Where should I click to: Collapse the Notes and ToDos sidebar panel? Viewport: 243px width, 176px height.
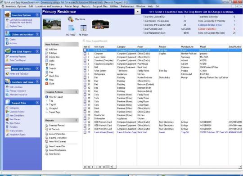pos(37,68)
